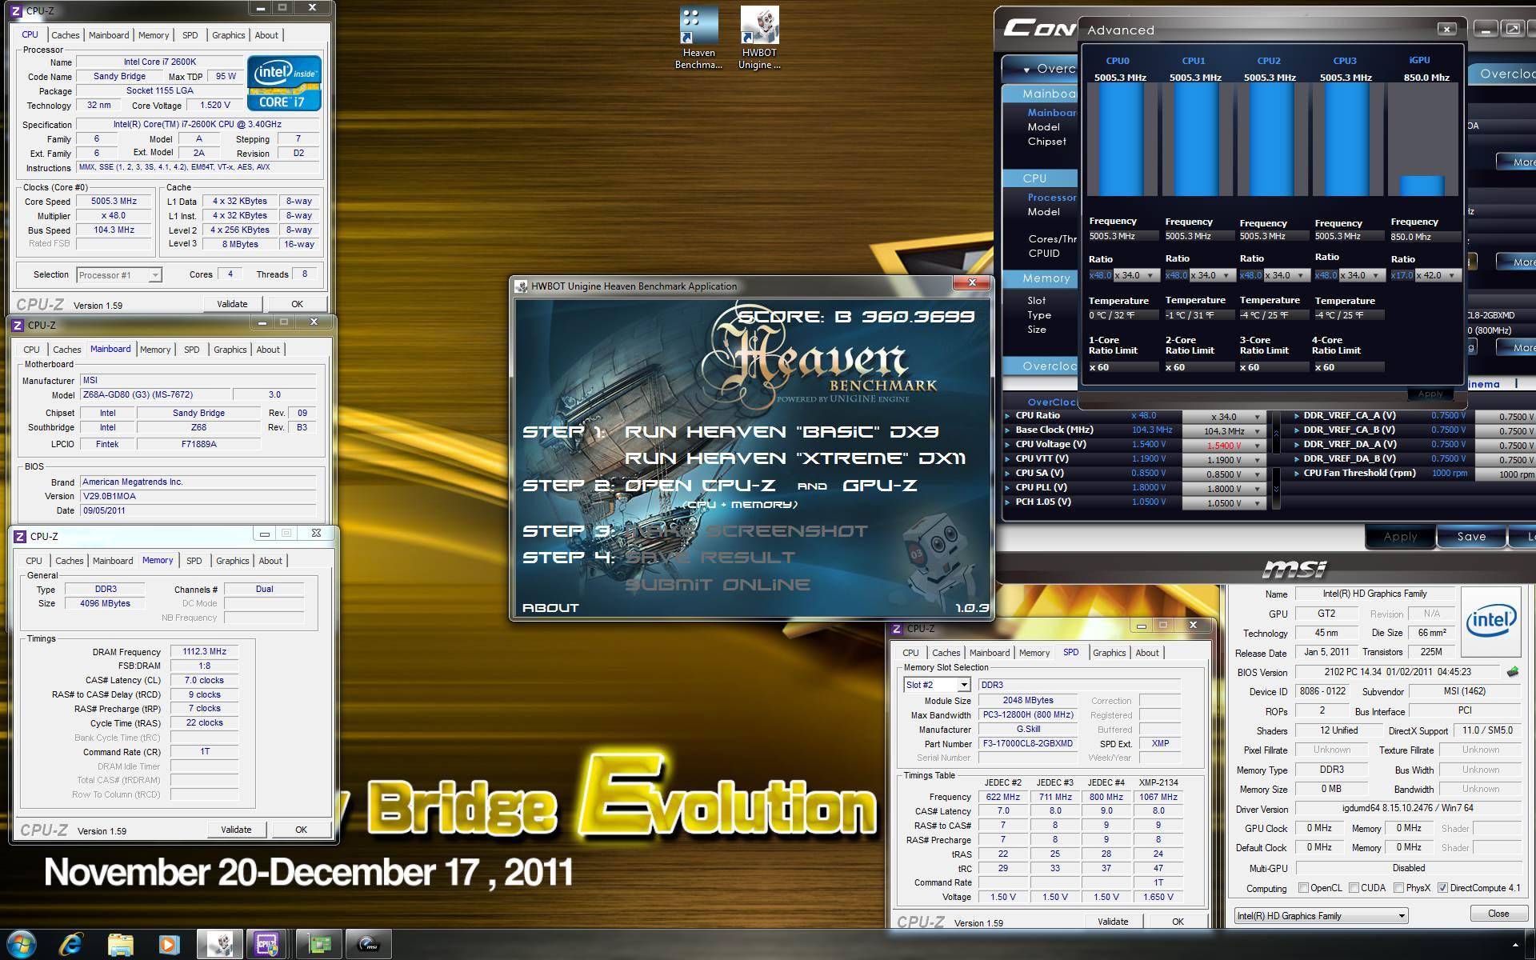Click Validate in SPD CPU-Z window
This screenshot has width=1536, height=960.
1112,922
